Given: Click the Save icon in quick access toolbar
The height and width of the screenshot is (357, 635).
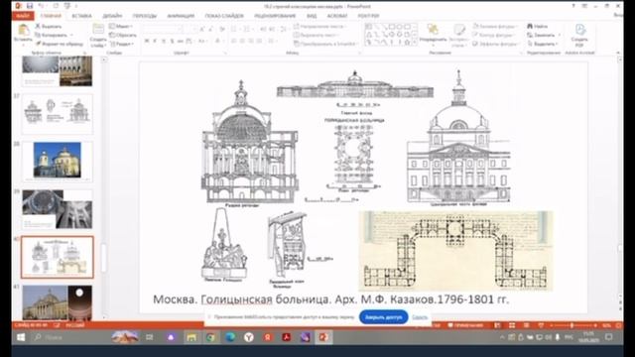Looking at the screenshot, I should point(30,6).
